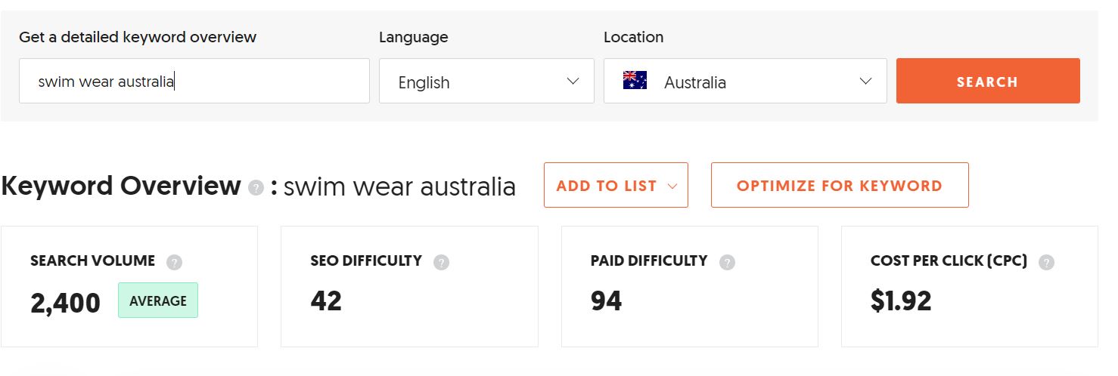Click the help icon beside Keyword Overview
The height and width of the screenshot is (376, 1118).
click(x=256, y=188)
